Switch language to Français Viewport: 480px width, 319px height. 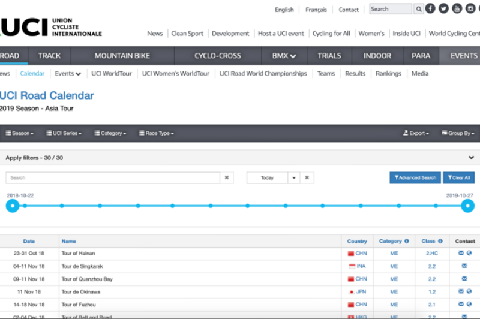click(x=316, y=10)
